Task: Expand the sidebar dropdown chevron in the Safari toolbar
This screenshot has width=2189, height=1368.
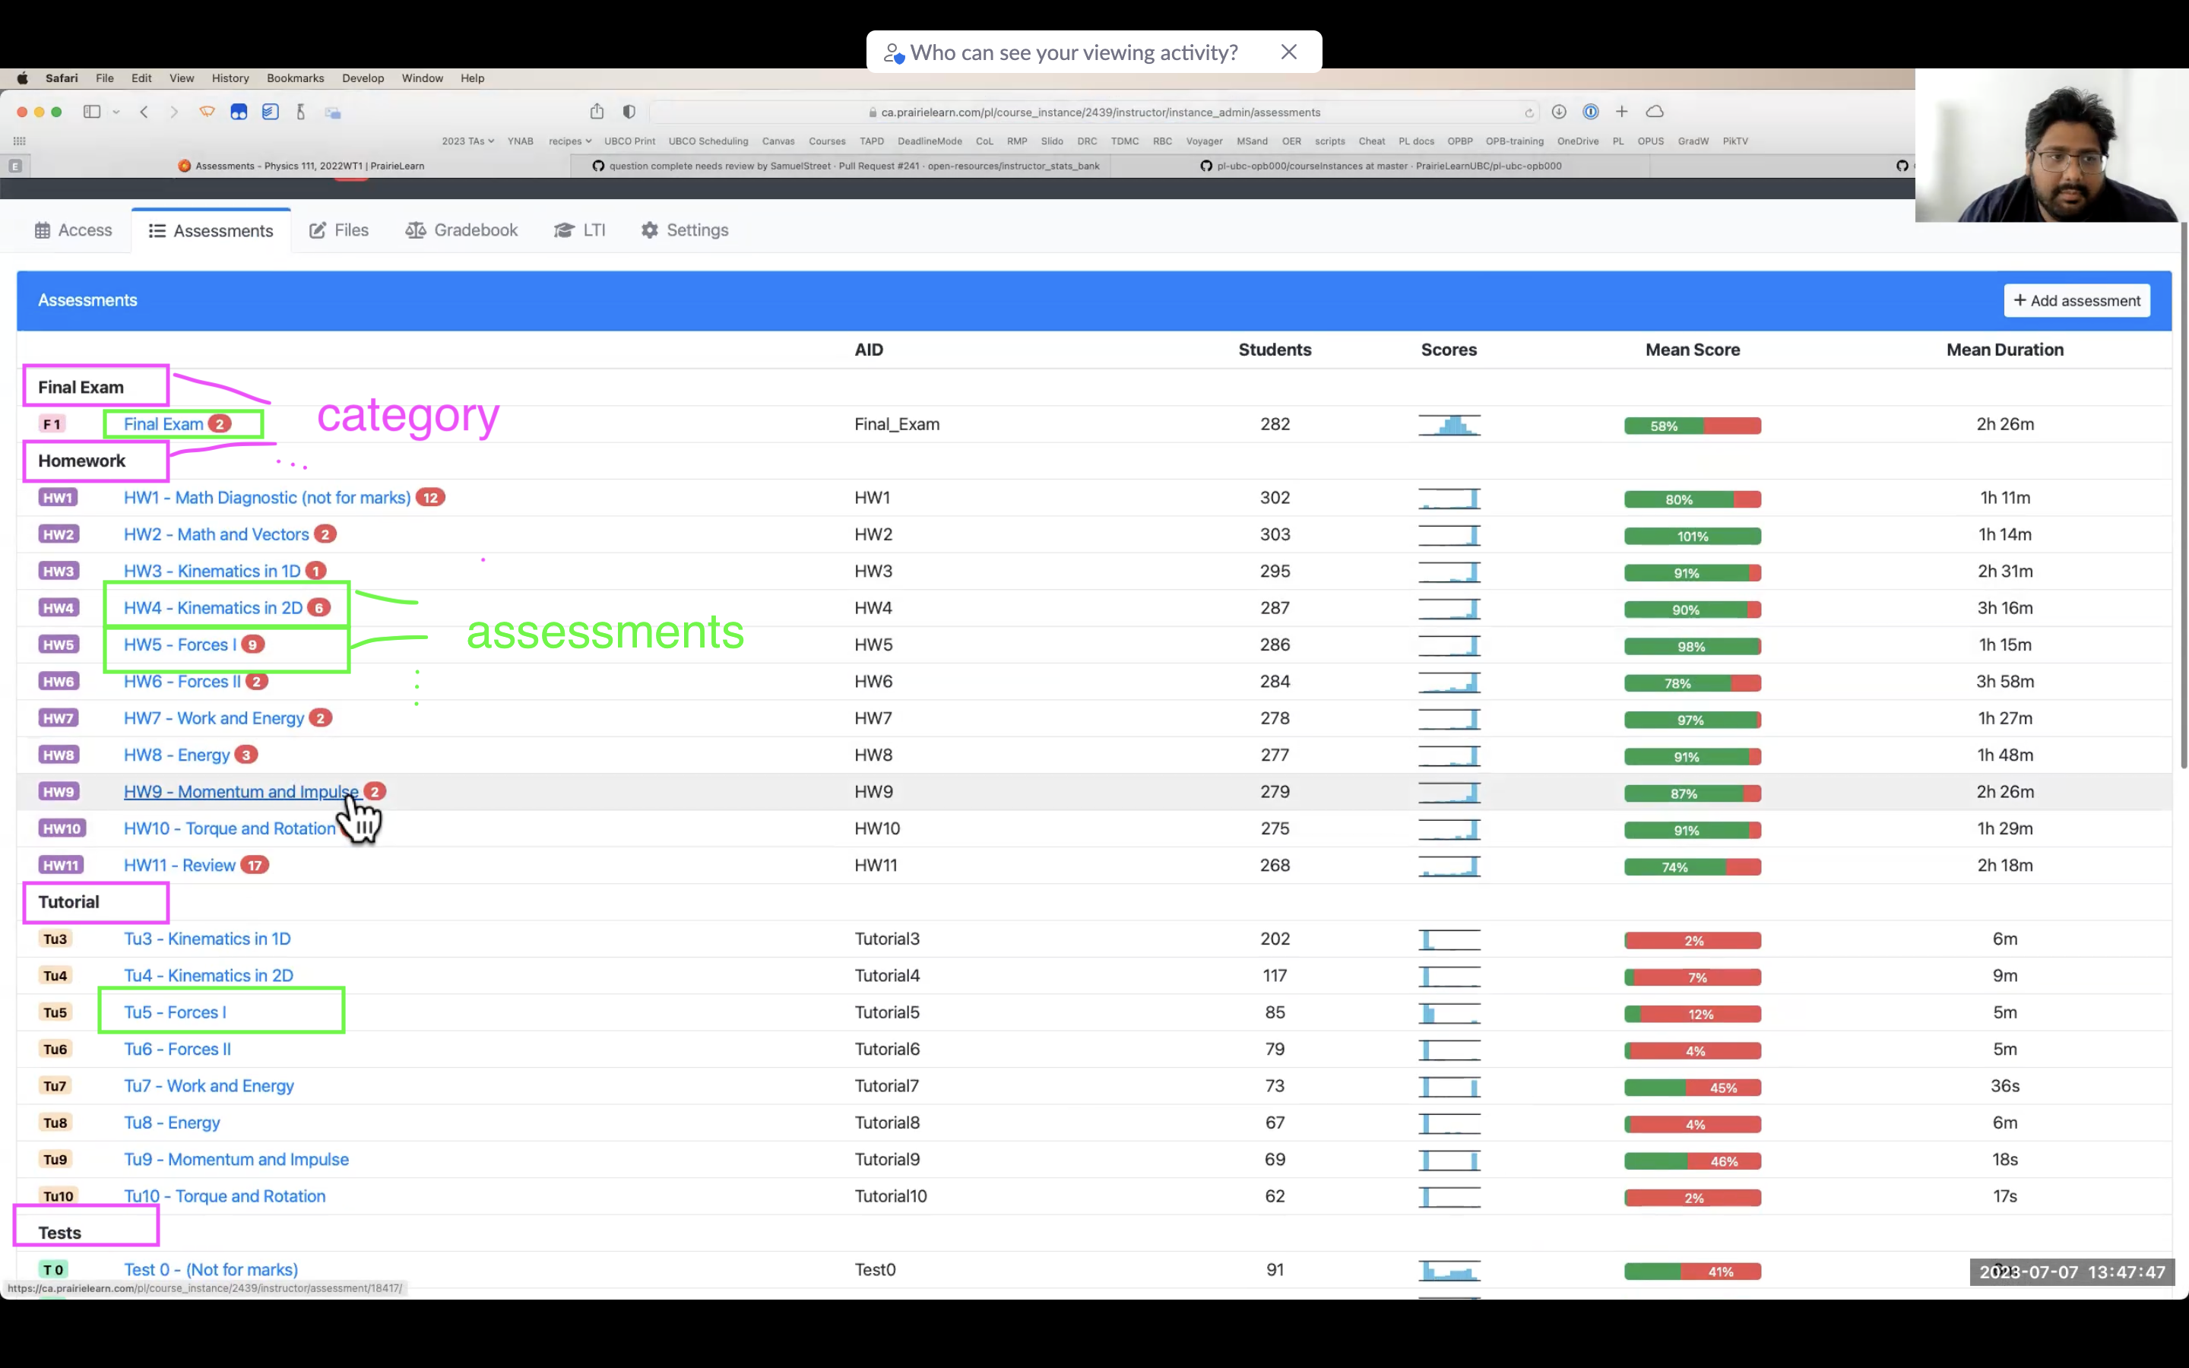Action: click(116, 112)
